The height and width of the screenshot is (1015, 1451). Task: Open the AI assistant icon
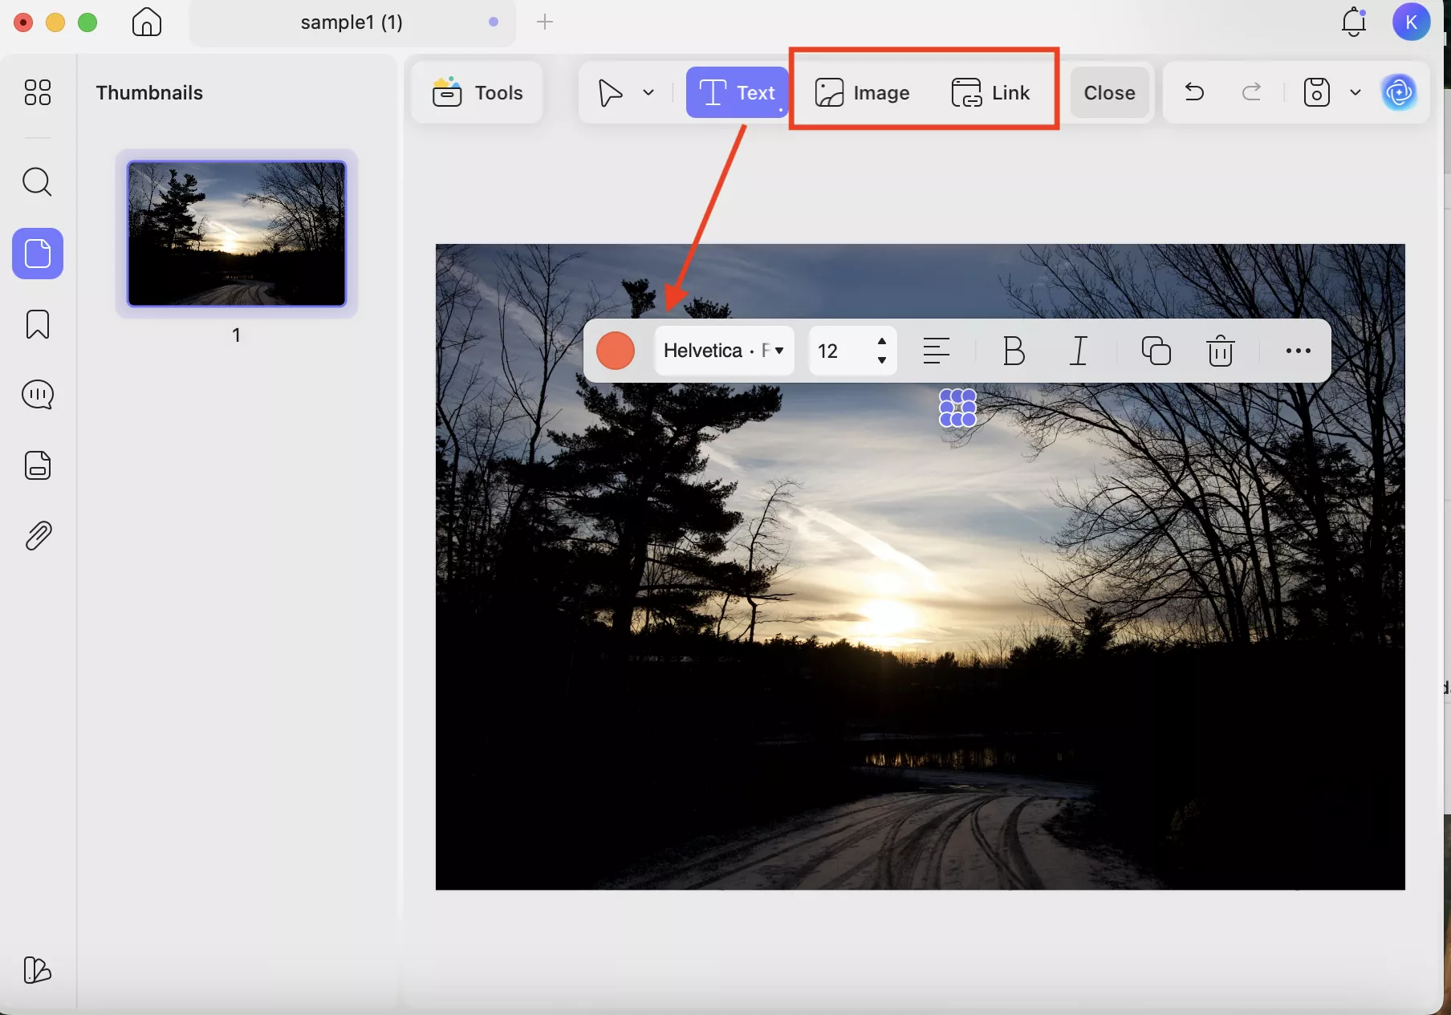1399,93
